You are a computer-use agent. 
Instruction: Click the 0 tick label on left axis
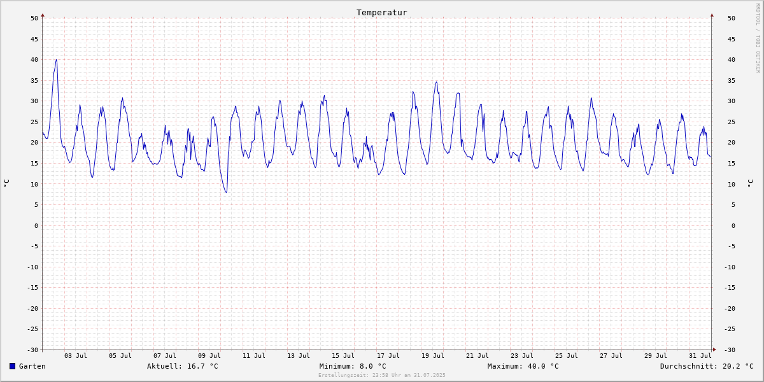tap(36, 225)
